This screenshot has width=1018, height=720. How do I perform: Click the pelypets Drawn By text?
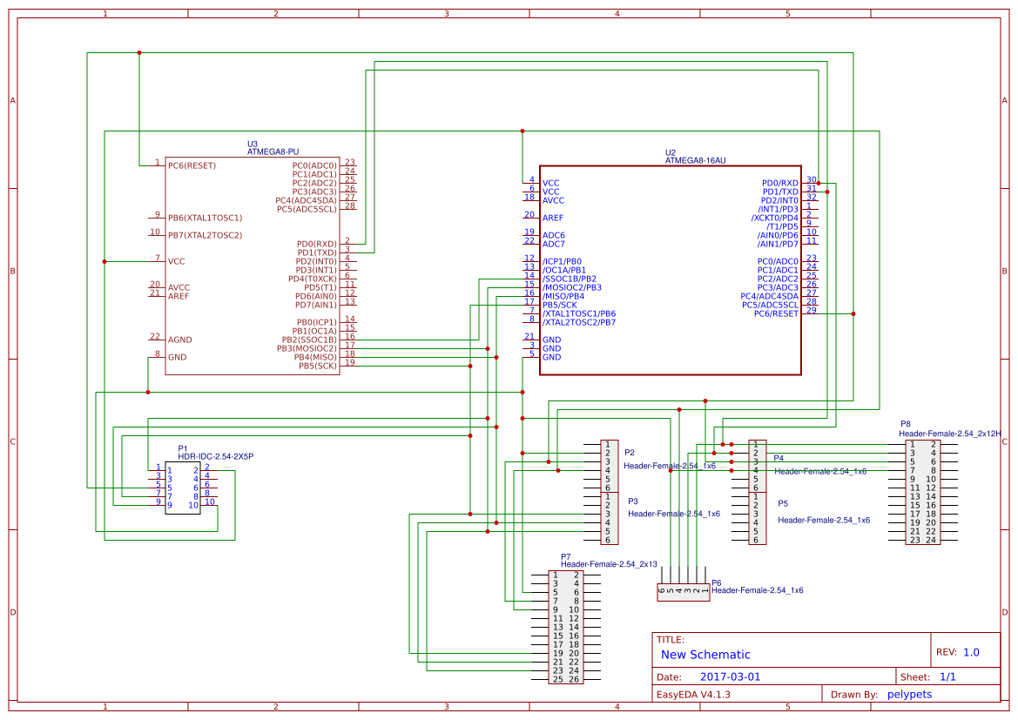pyautogui.click(x=910, y=694)
